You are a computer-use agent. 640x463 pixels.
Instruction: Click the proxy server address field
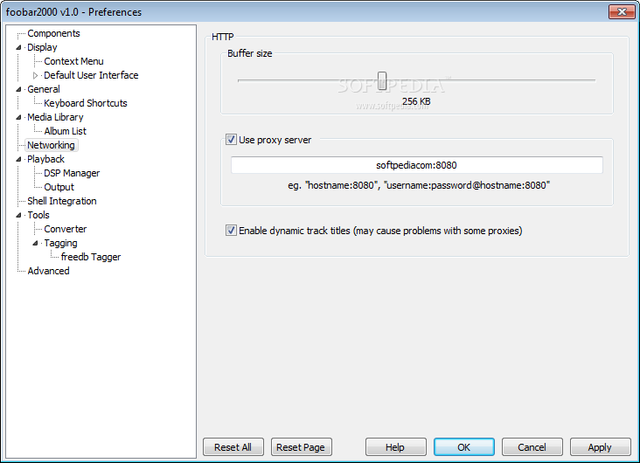click(x=417, y=165)
